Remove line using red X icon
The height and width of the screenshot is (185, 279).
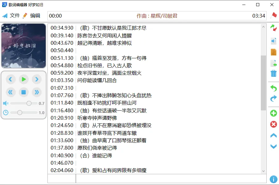coord(273,124)
